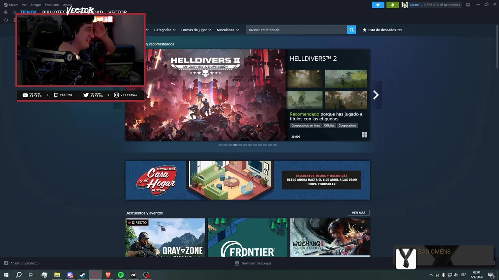The image size is (499, 280).
Task: Advance carousel with right arrow
Action: 376,95
